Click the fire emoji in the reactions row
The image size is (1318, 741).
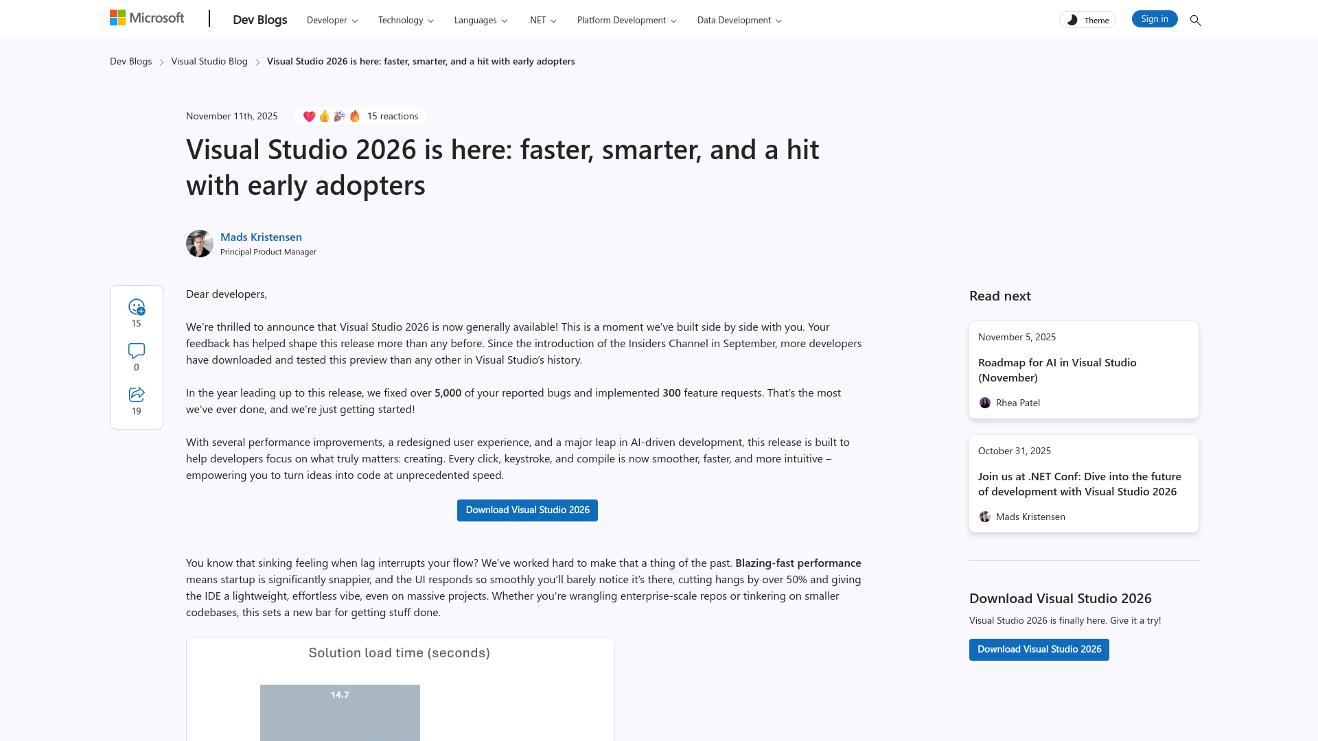click(354, 116)
